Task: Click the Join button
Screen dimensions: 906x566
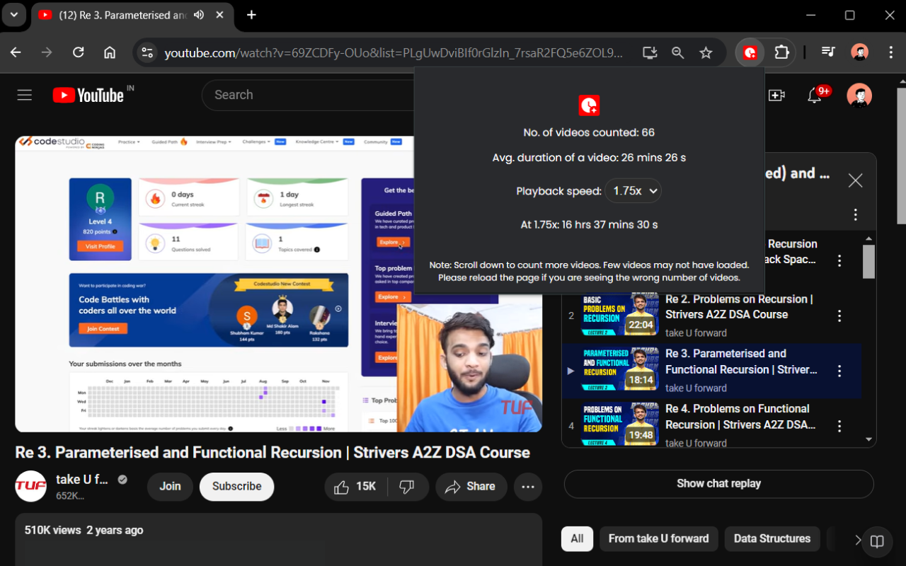Action: click(170, 486)
